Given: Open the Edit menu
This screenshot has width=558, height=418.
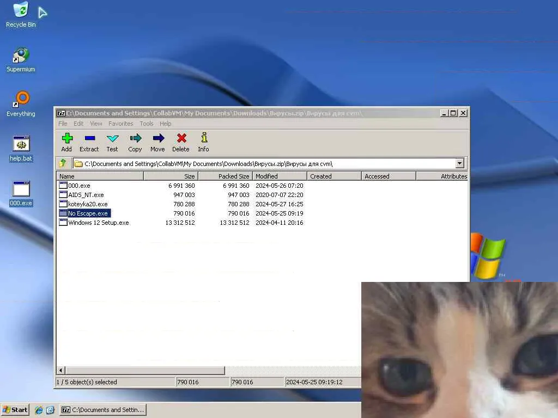Looking at the screenshot, I should [x=78, y=124].
